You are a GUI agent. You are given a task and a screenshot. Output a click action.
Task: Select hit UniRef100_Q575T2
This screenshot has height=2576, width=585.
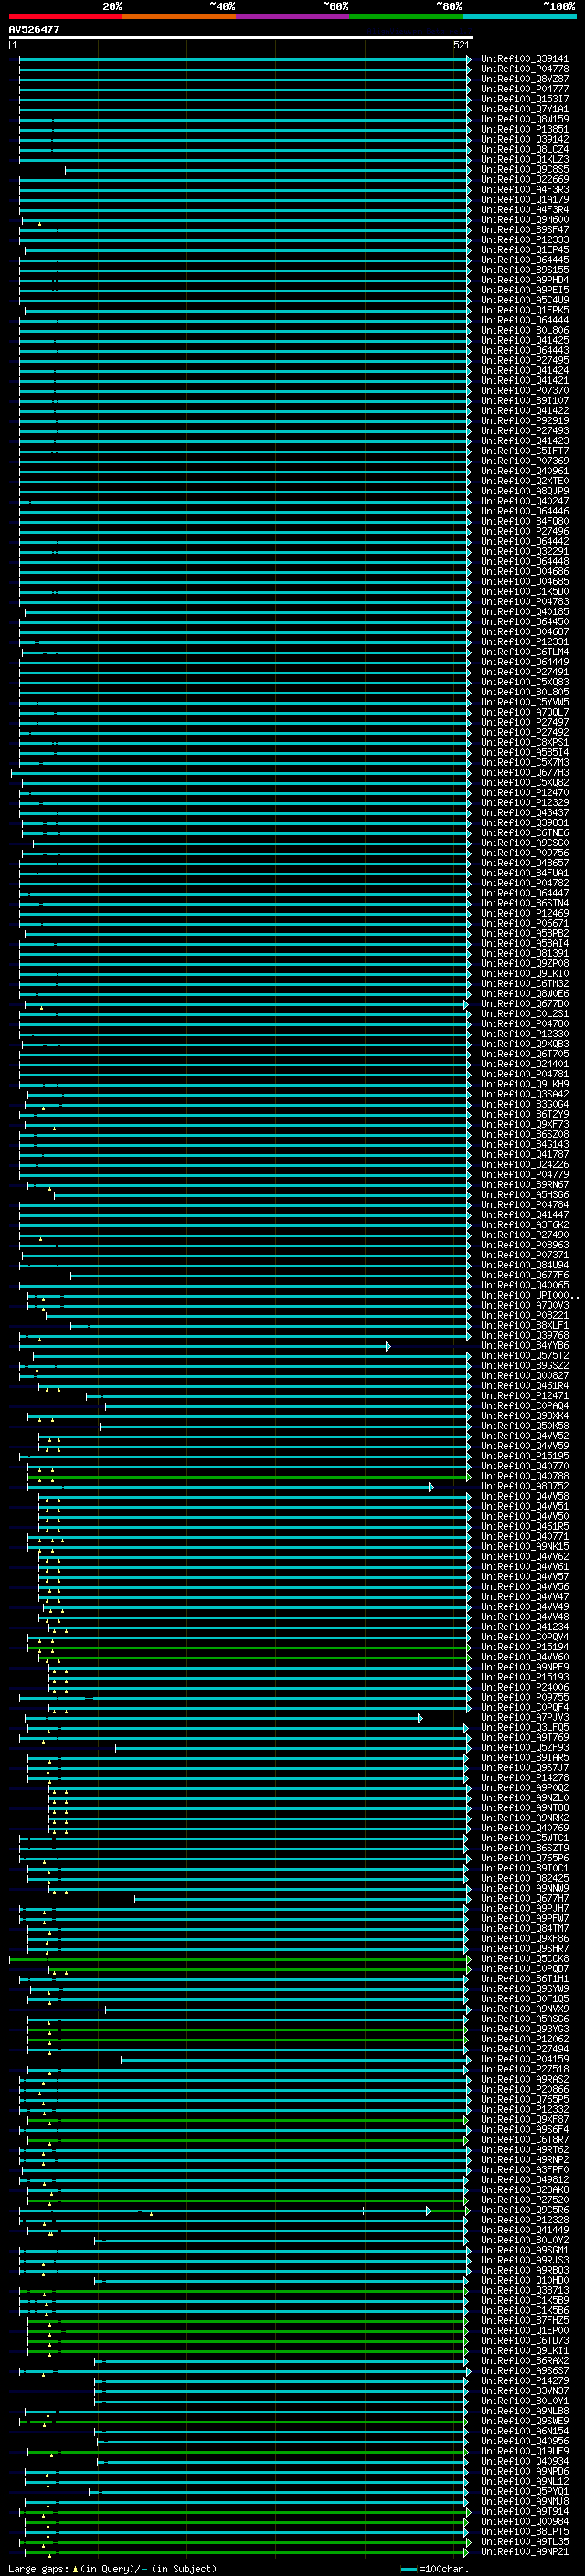[x=524, y=1356]
